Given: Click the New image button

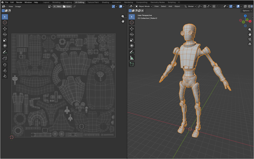Looking at the screenshot, I should [57, 6].
